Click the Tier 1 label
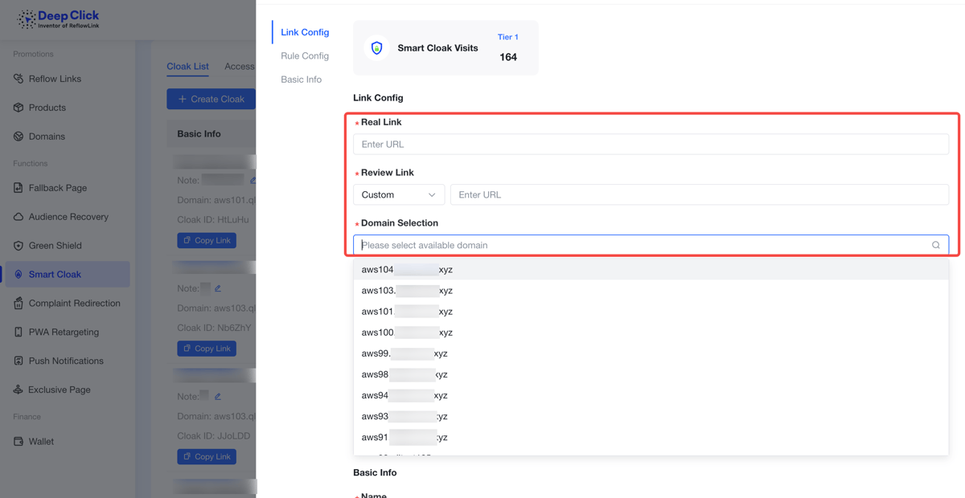 pyautogui.click(x=507, y=37)
